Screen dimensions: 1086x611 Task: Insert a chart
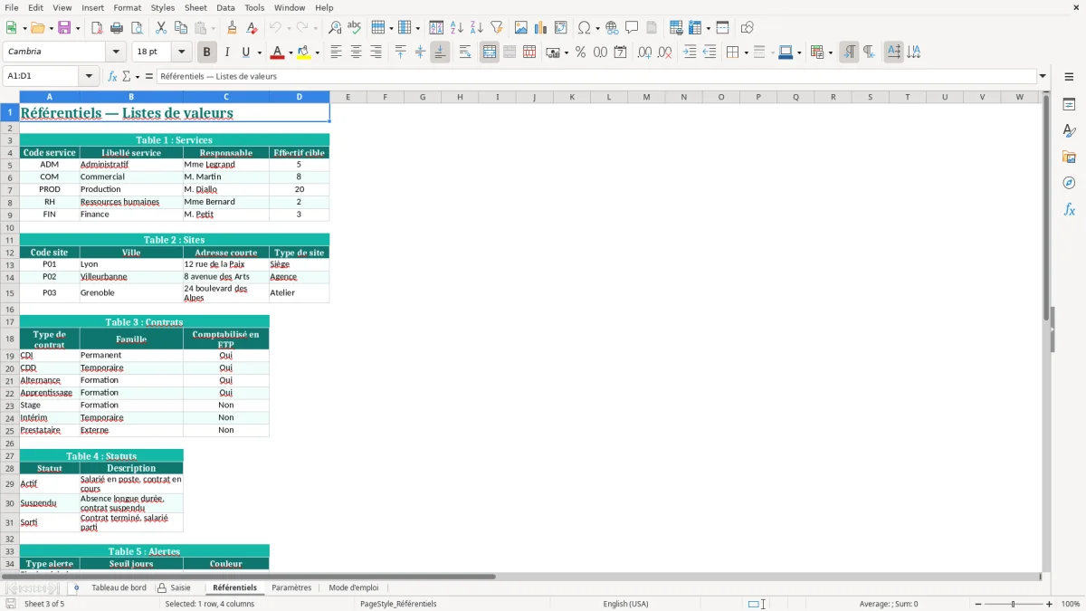click(x=541, y=28)
